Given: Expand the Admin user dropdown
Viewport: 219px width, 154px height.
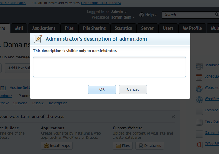Looking at the screenshot, I should (119, 12).
